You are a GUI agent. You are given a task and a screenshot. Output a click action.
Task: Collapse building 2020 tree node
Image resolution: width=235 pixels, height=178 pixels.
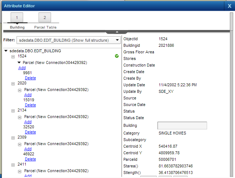(x=13, y=84)
